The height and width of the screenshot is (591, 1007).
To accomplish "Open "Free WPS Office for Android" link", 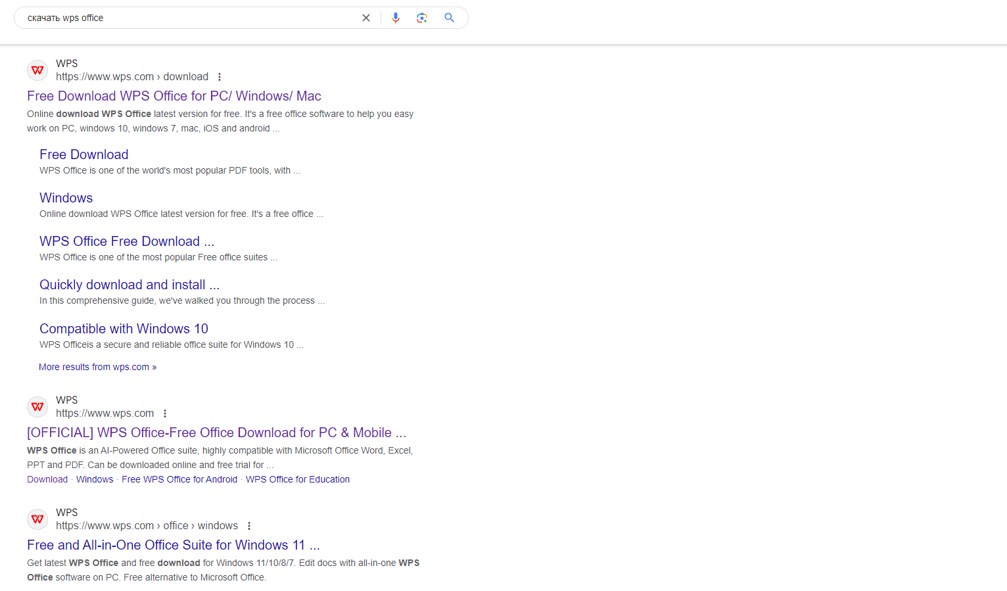I will point(179,479).
